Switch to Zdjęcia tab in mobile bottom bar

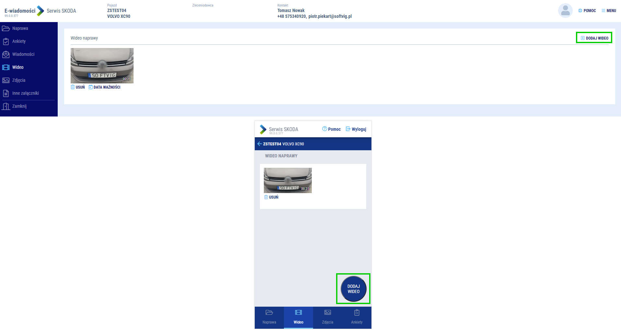[327, 317]
